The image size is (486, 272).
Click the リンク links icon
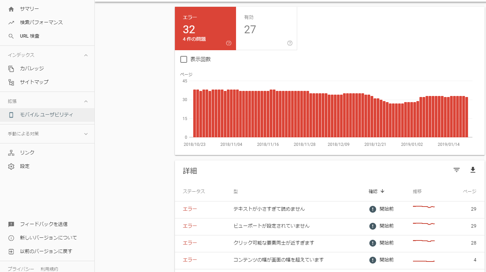pyautogui.click(x=11, y=153)
